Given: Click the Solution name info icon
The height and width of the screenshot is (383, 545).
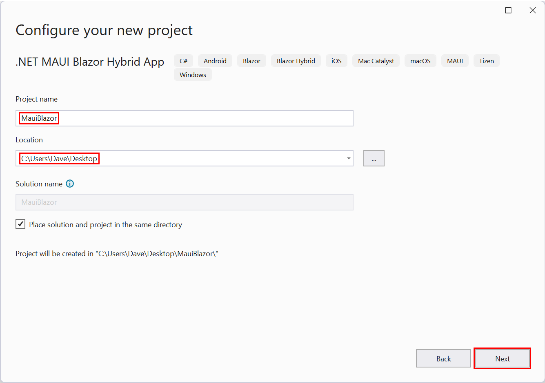Looking at the screenshot, I should [x=70, y=184].
